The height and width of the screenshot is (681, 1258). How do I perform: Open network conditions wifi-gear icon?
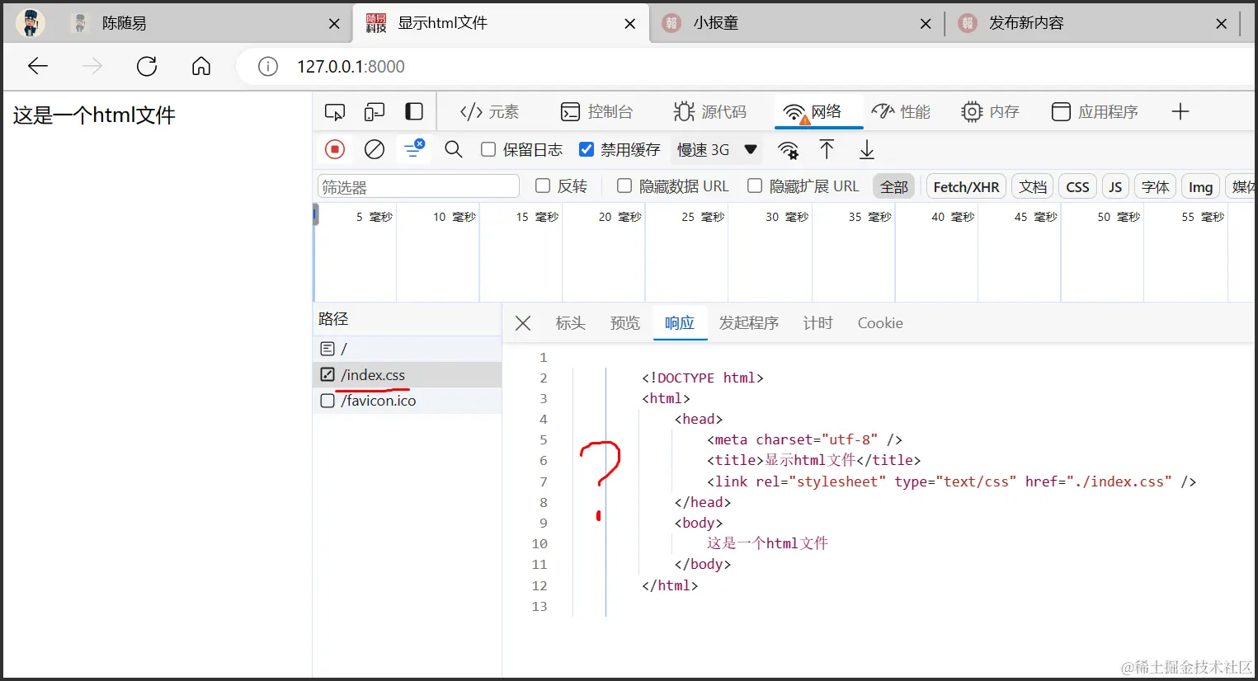(789, 149)
